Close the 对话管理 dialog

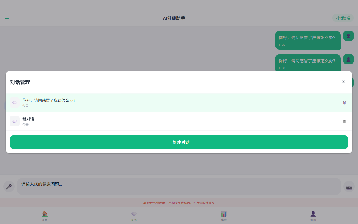click(343, 82)
